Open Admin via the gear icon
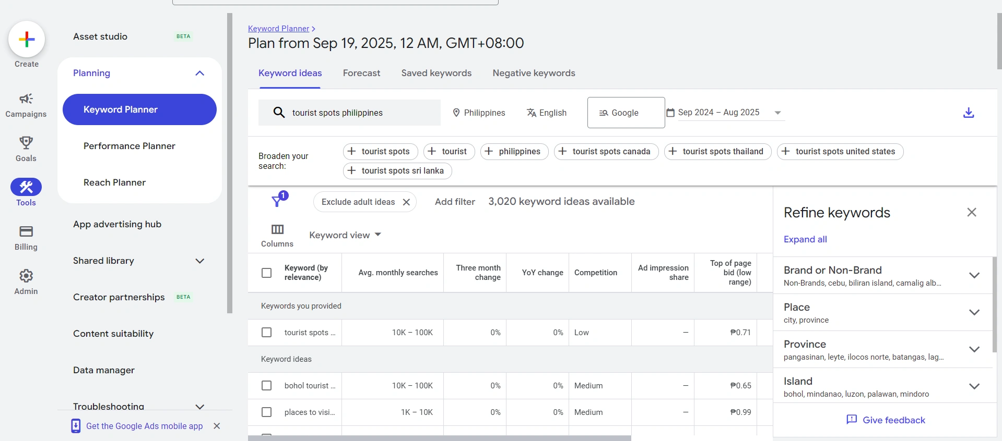Viewport: 1002px width, 441px height. [x=26, y=275]
